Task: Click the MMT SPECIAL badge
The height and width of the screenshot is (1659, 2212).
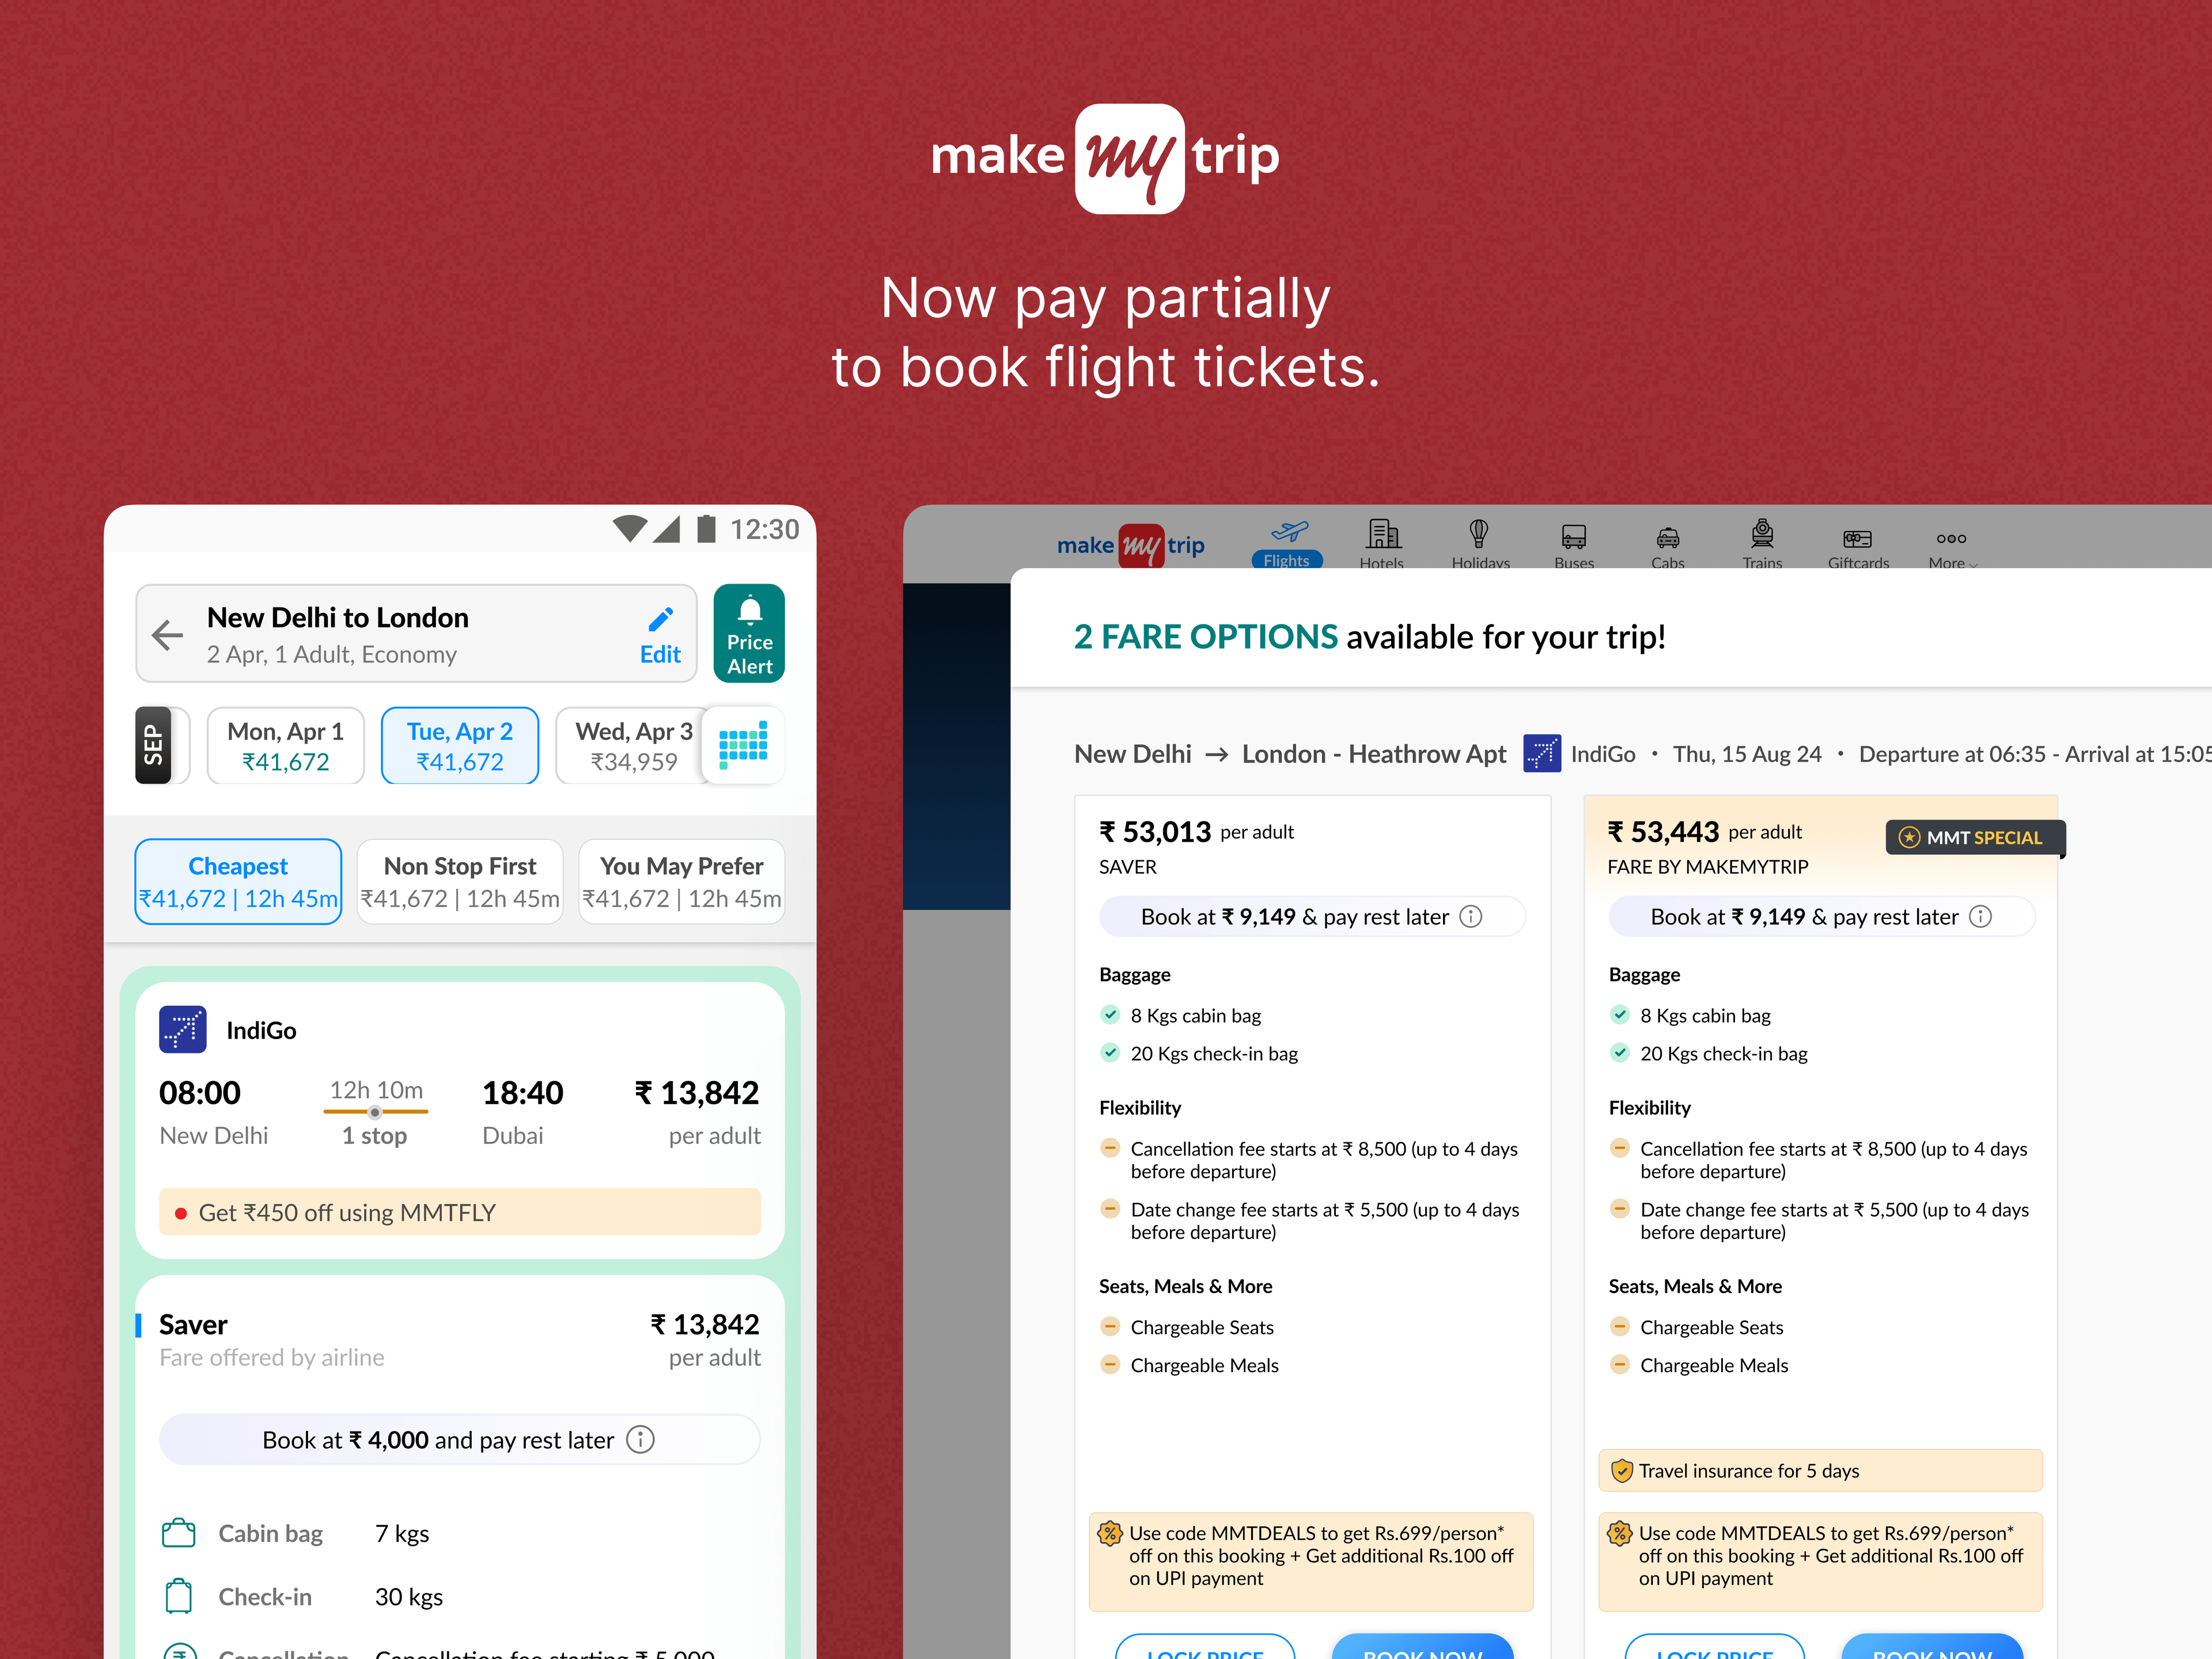Action: point(1974,838)
